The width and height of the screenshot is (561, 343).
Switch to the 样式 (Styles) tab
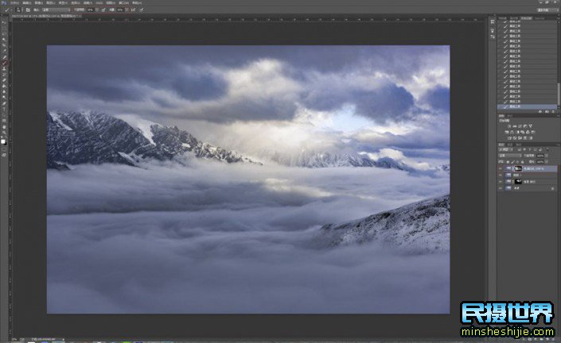coord(509,116)
